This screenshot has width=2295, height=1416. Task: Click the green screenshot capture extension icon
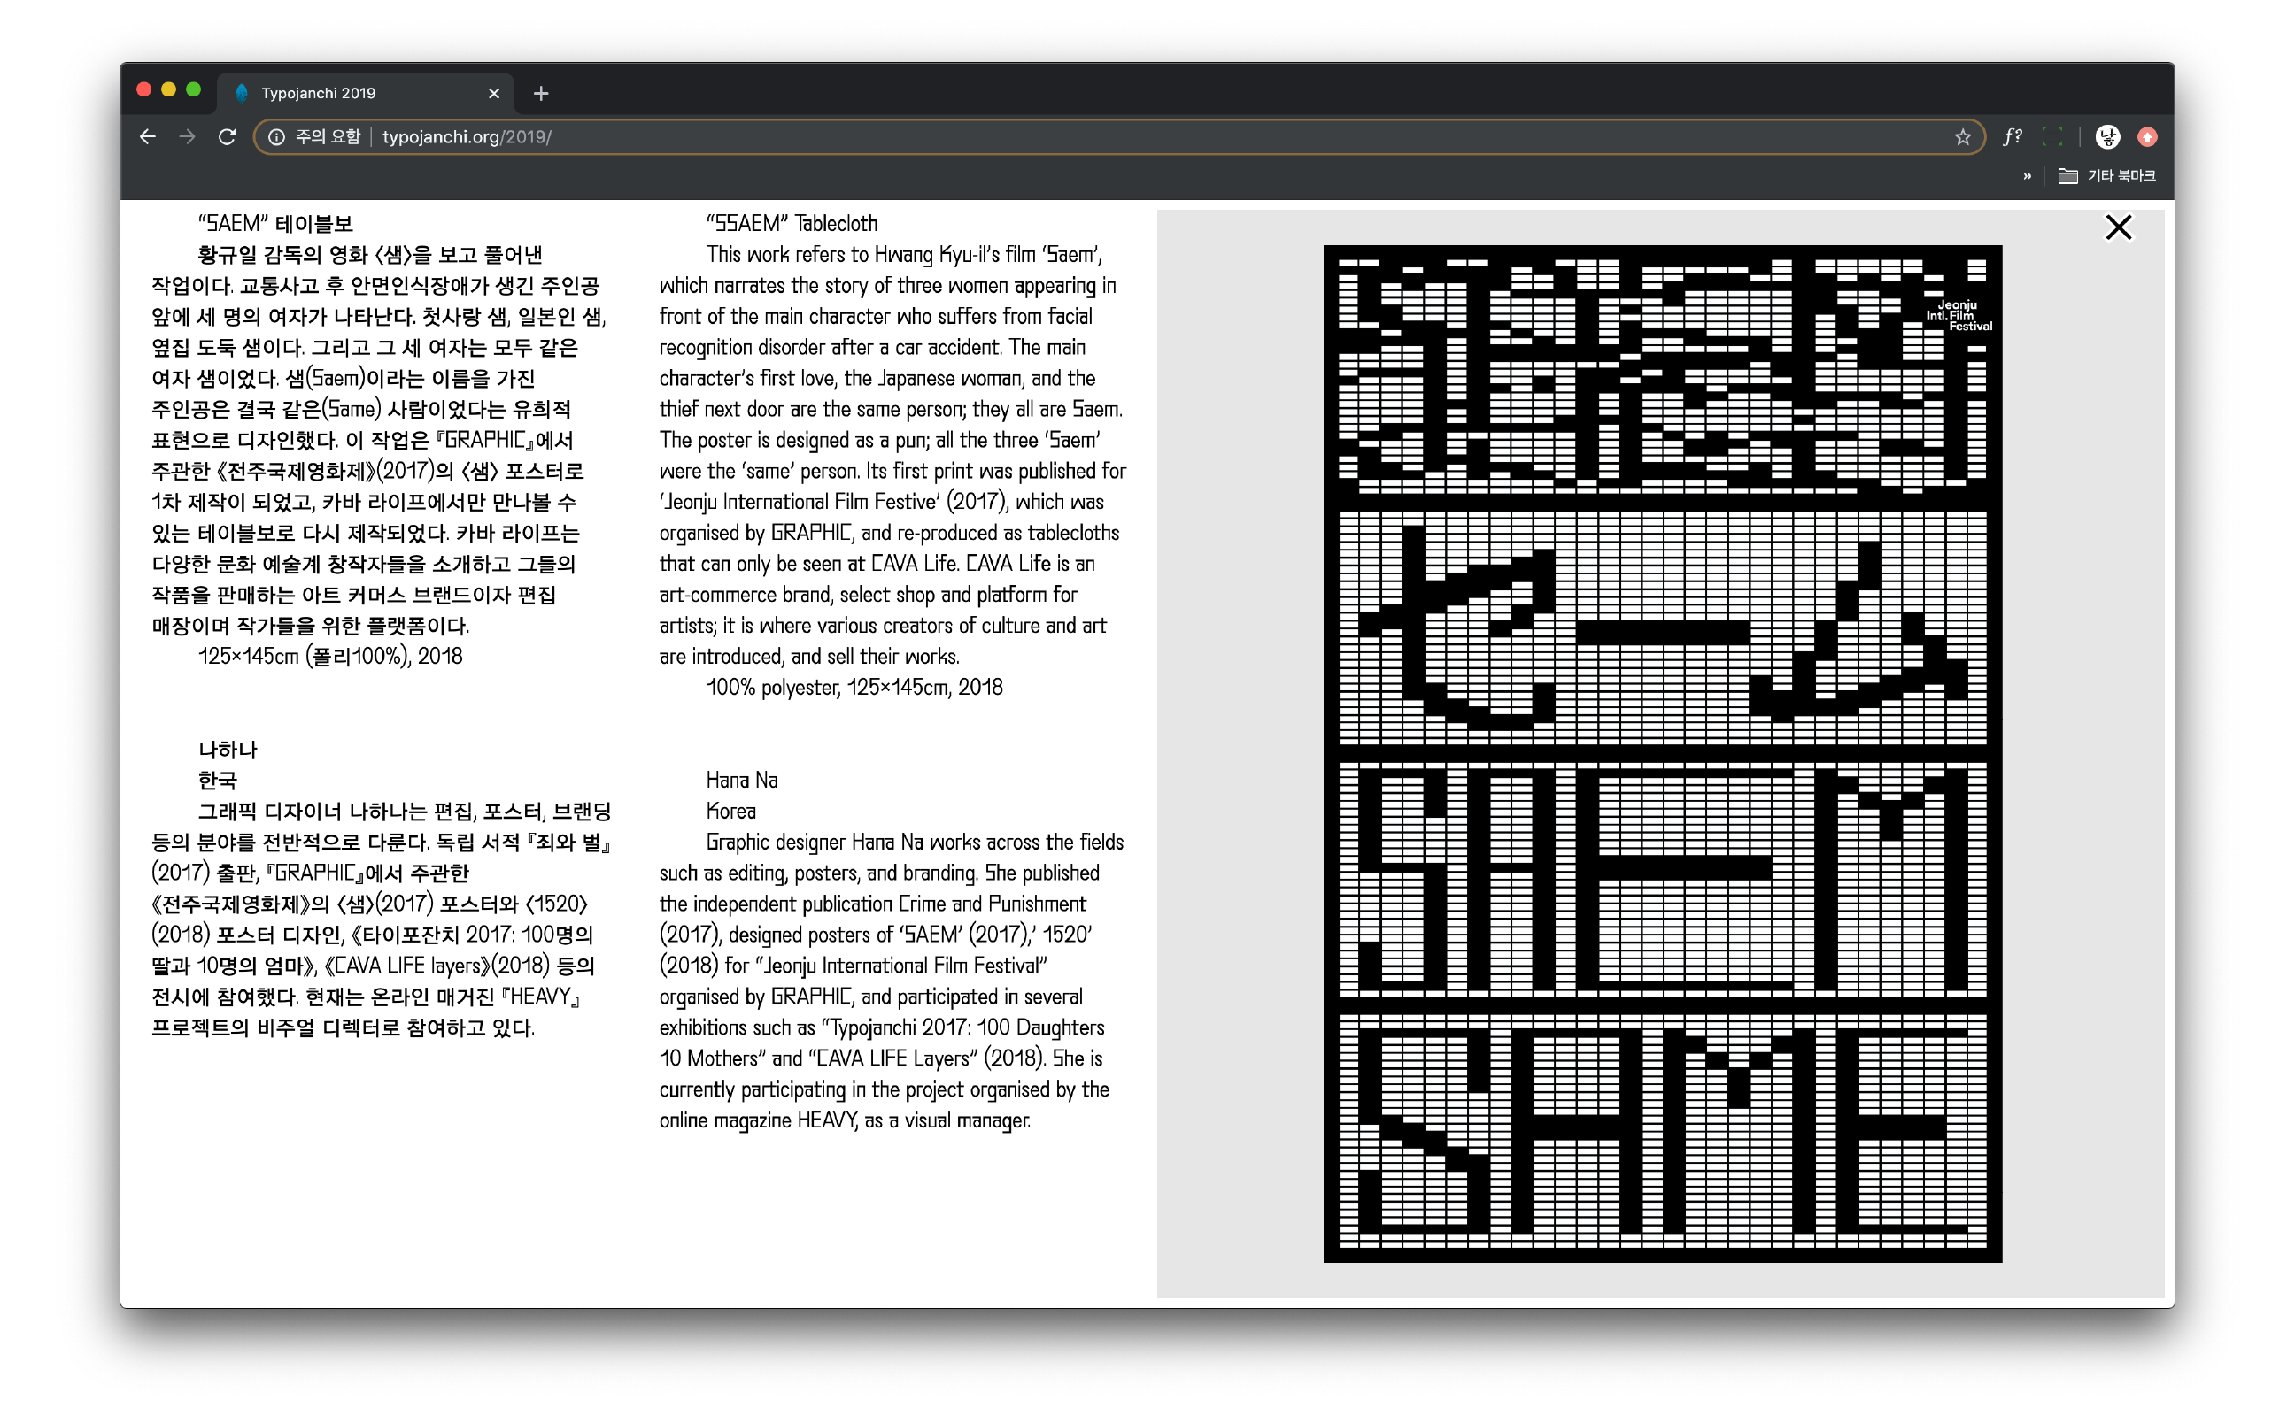[x=2052, y=136]
